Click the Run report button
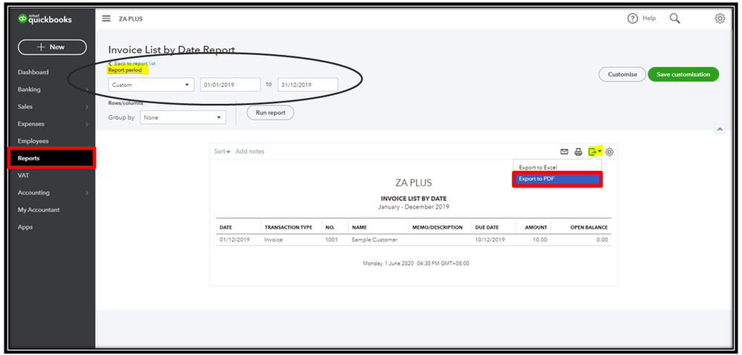 270,113
